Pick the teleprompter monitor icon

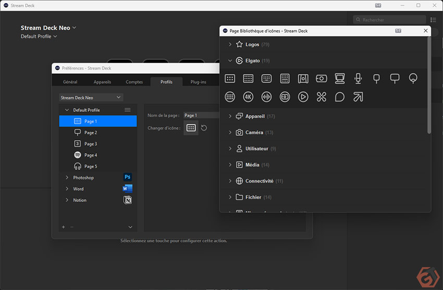(x=340, y=79)
